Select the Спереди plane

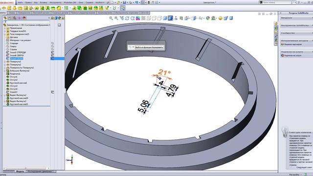tap(14, 44)
